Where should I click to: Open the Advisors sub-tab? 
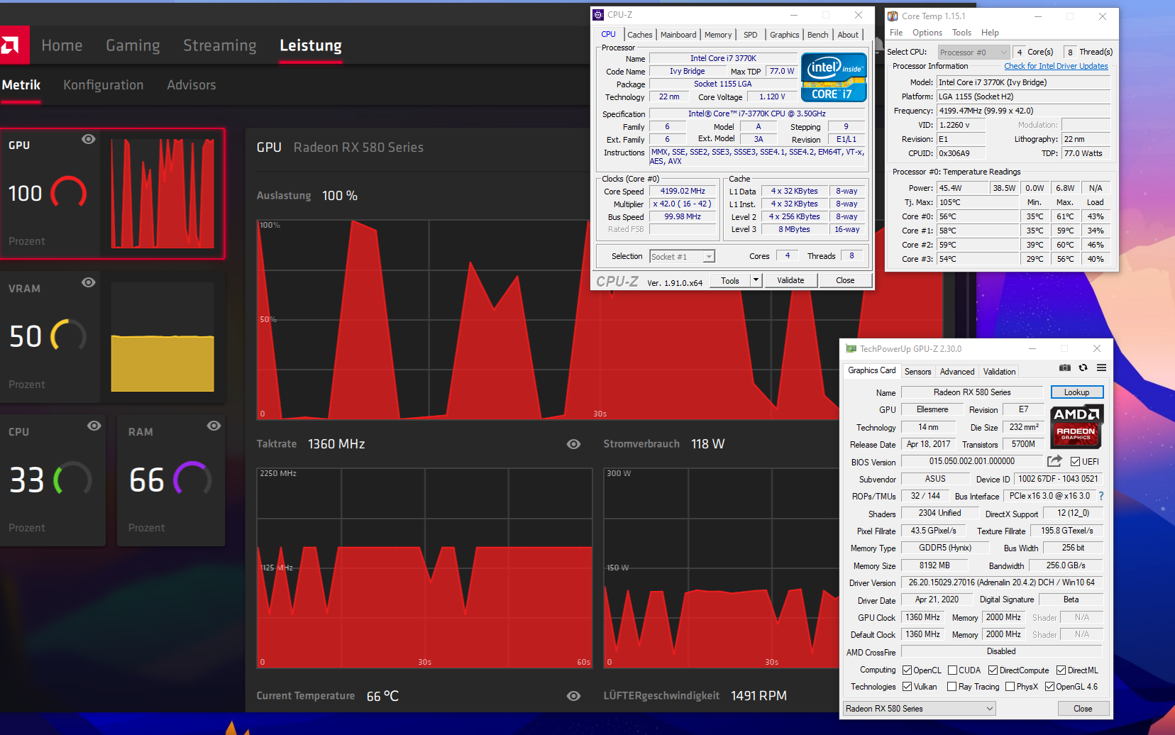192,85
